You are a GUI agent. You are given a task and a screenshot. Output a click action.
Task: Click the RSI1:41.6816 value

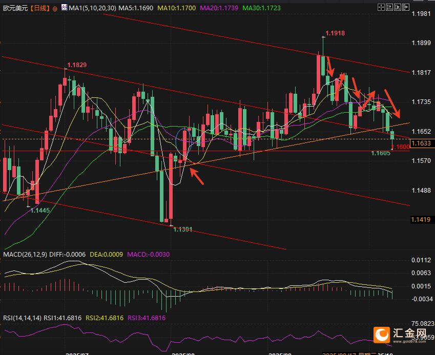click(63, 318)
